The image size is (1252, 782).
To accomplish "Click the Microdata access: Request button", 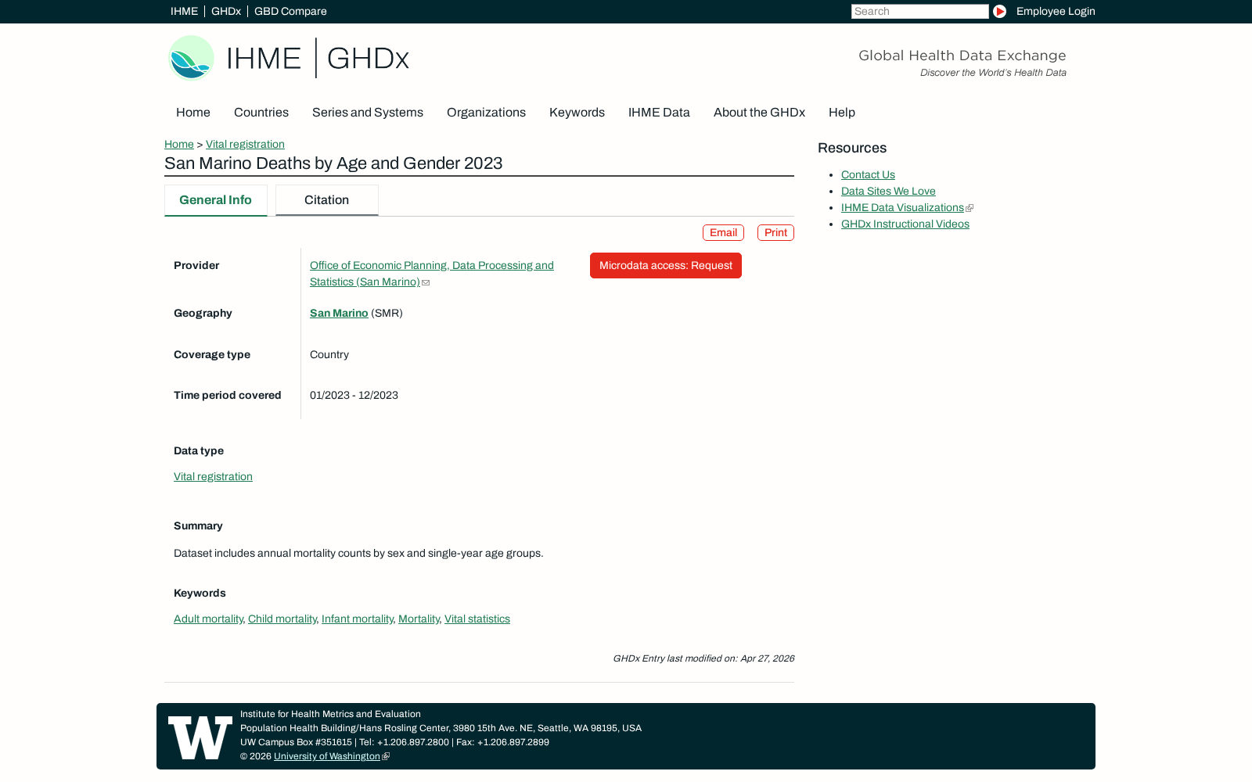I will 666,265.
